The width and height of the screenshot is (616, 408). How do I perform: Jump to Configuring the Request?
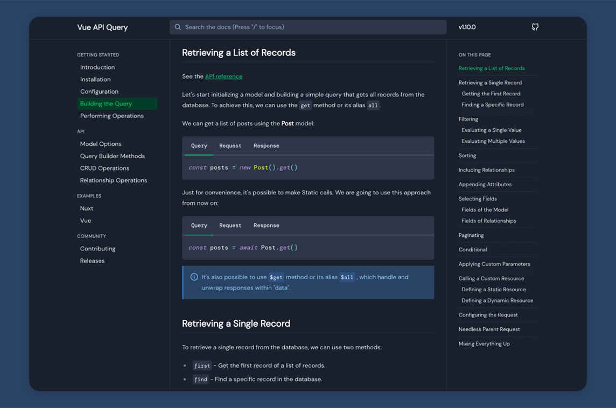[x=488, y=315]
